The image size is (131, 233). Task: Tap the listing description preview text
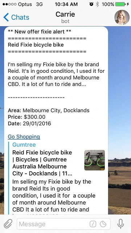tap(54, 196)
